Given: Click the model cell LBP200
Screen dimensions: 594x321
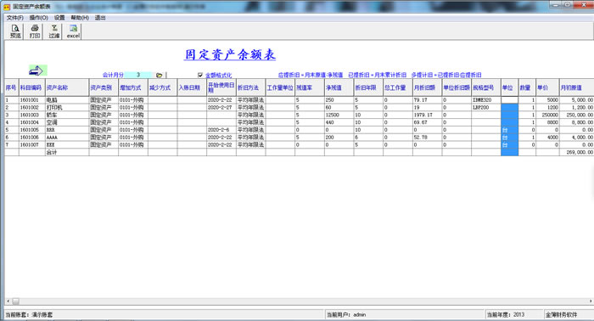Looking at the screenshot, I should pos(486,108).
